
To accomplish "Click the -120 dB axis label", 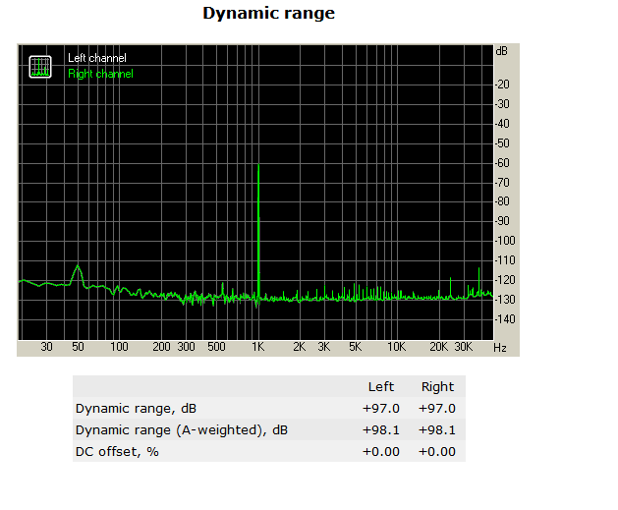I will pyautogui.click(x=505, y=280).
